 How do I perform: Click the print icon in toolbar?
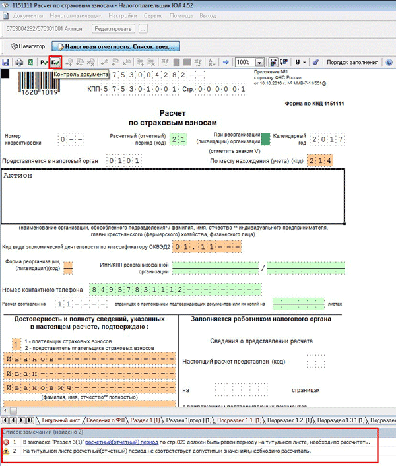click(19, 62)
